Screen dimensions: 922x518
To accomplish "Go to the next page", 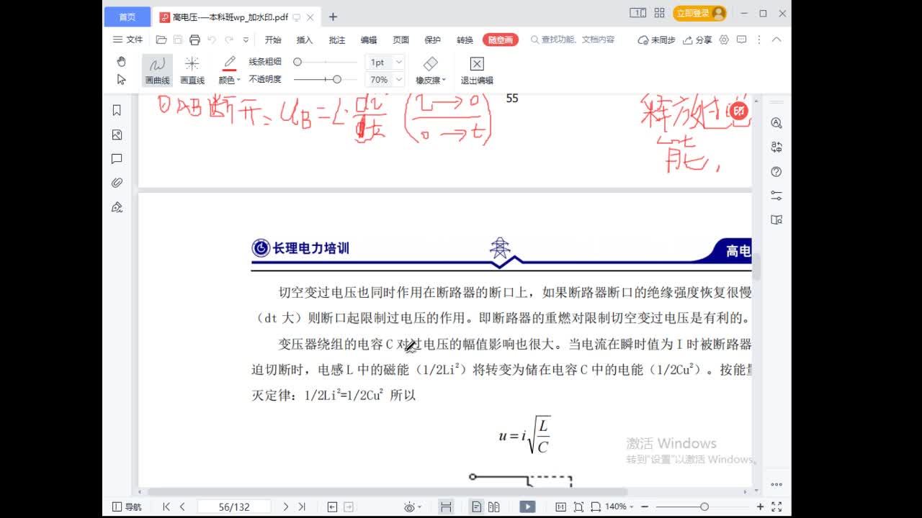I will pyautogui.click(x=286, y=507).
